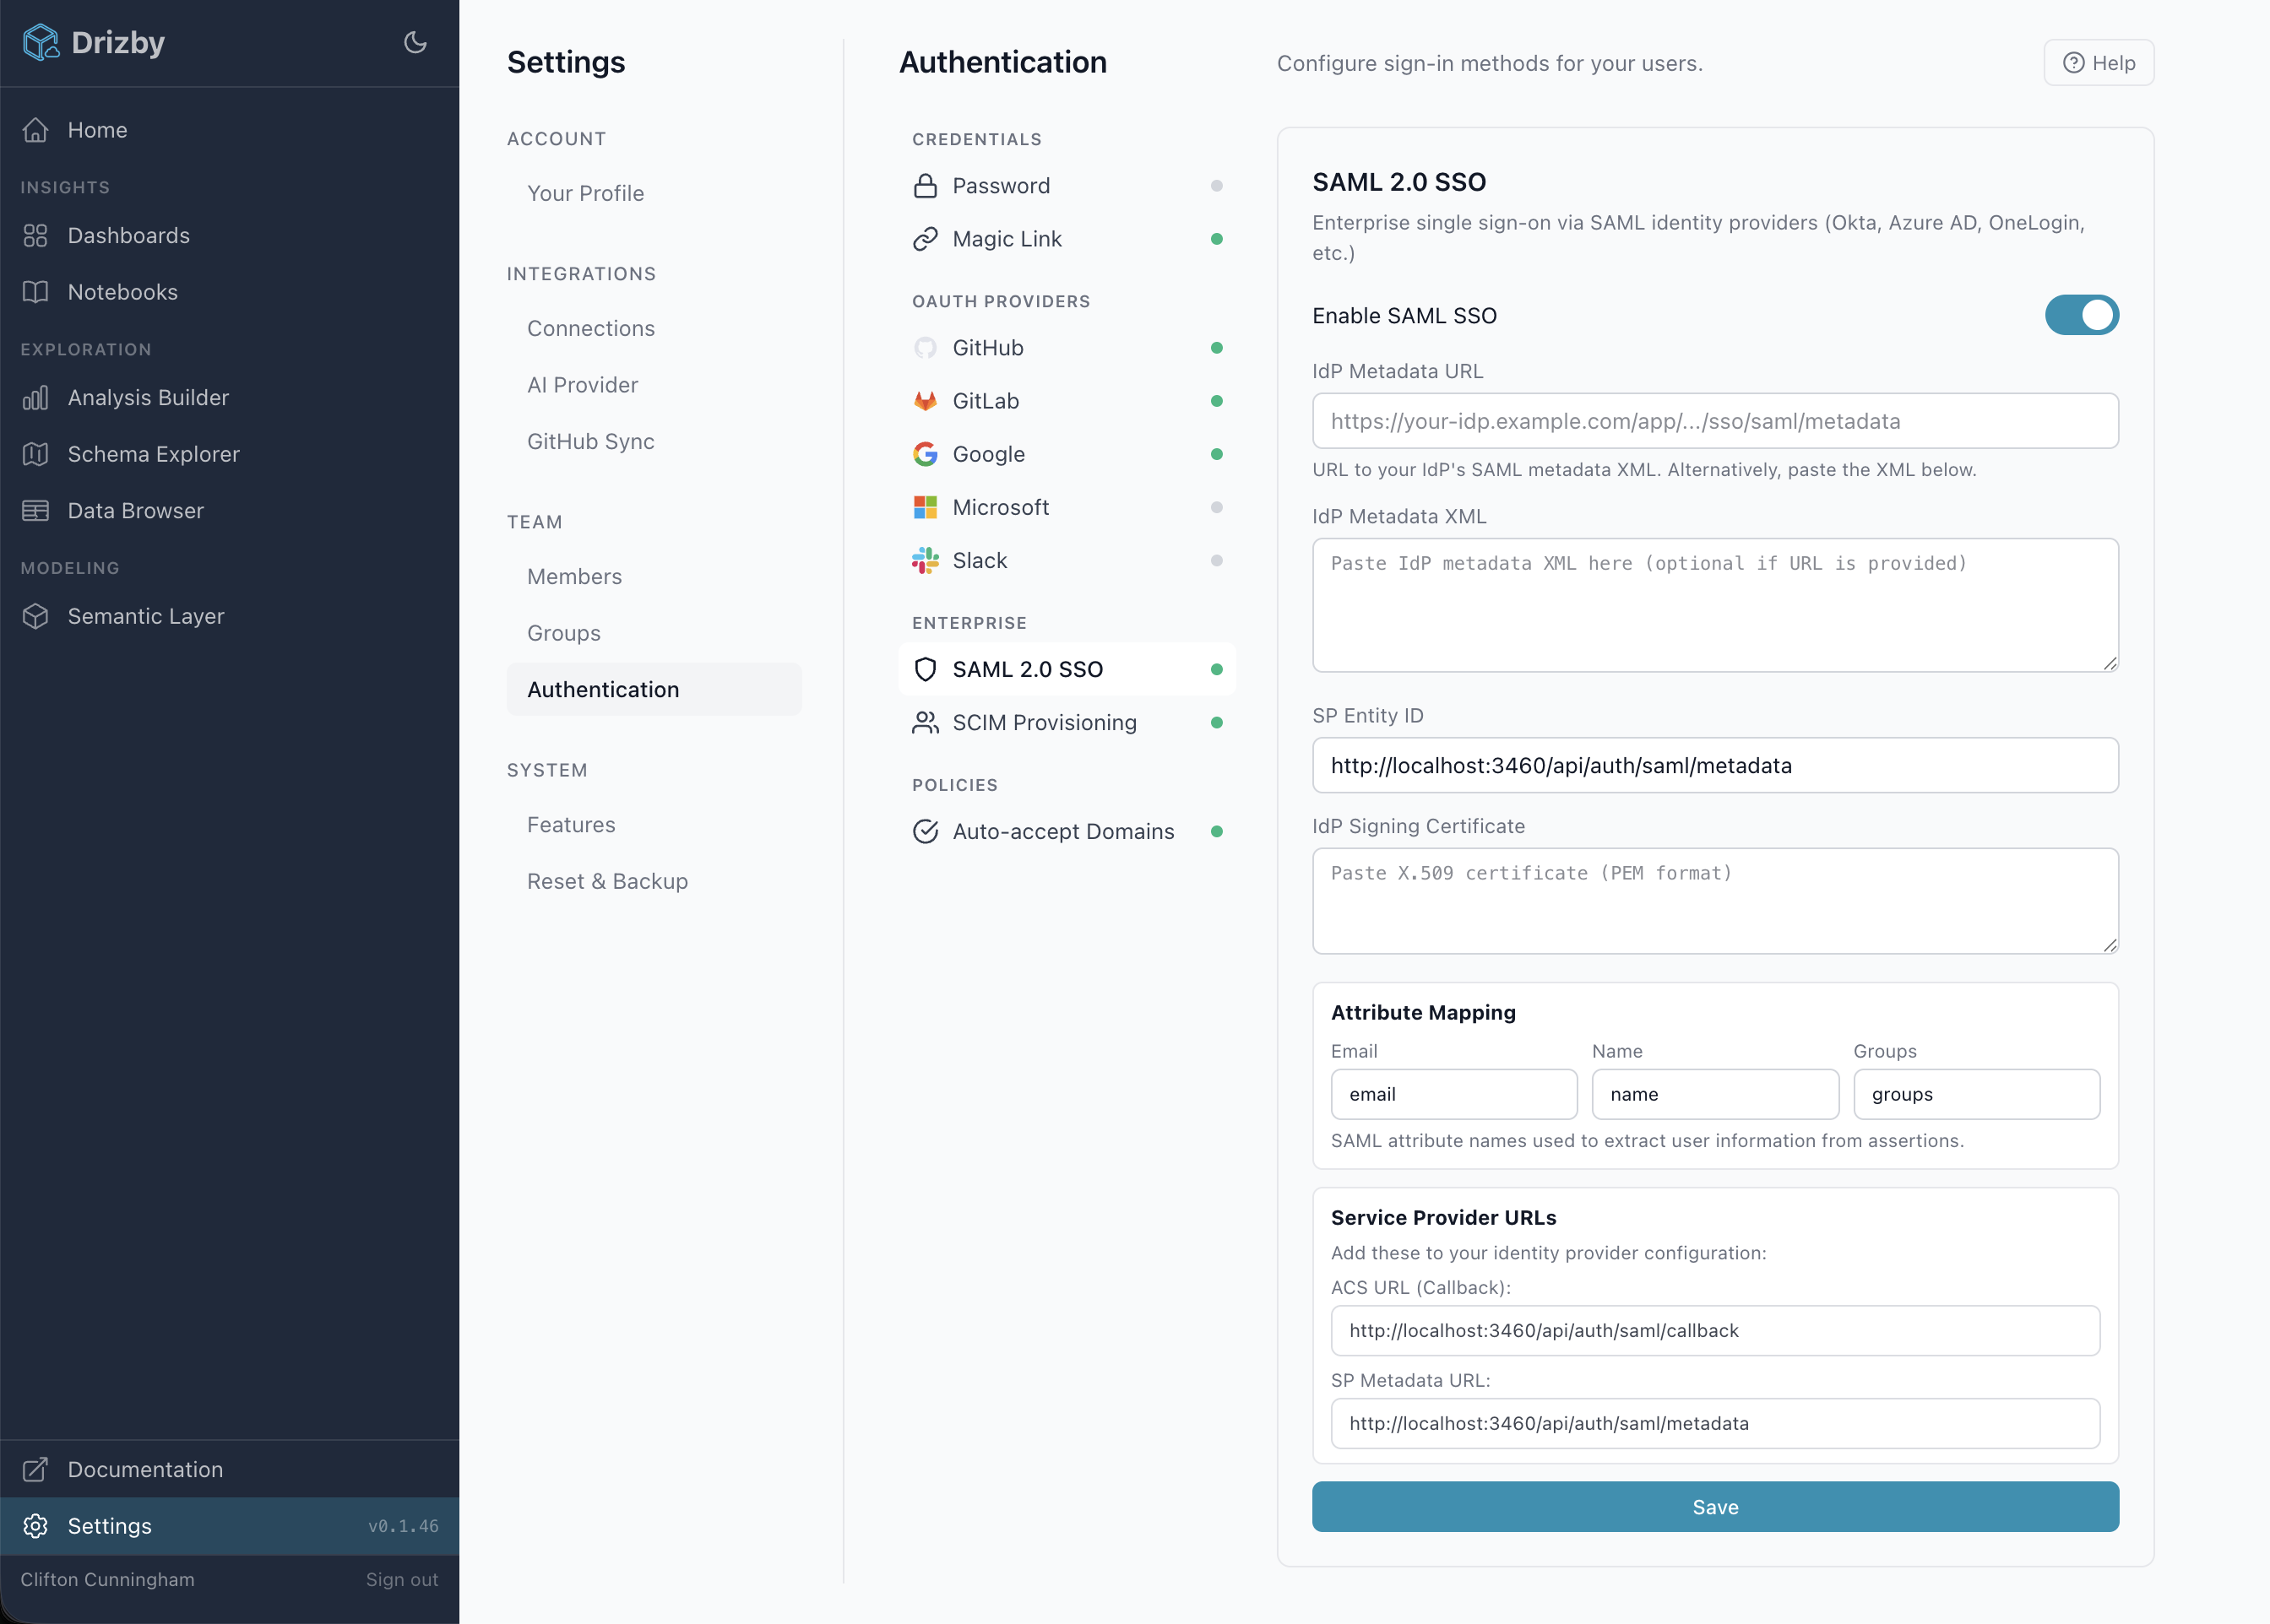
Task: Open Notebooks from the sidebar
Action: point(122,291)
